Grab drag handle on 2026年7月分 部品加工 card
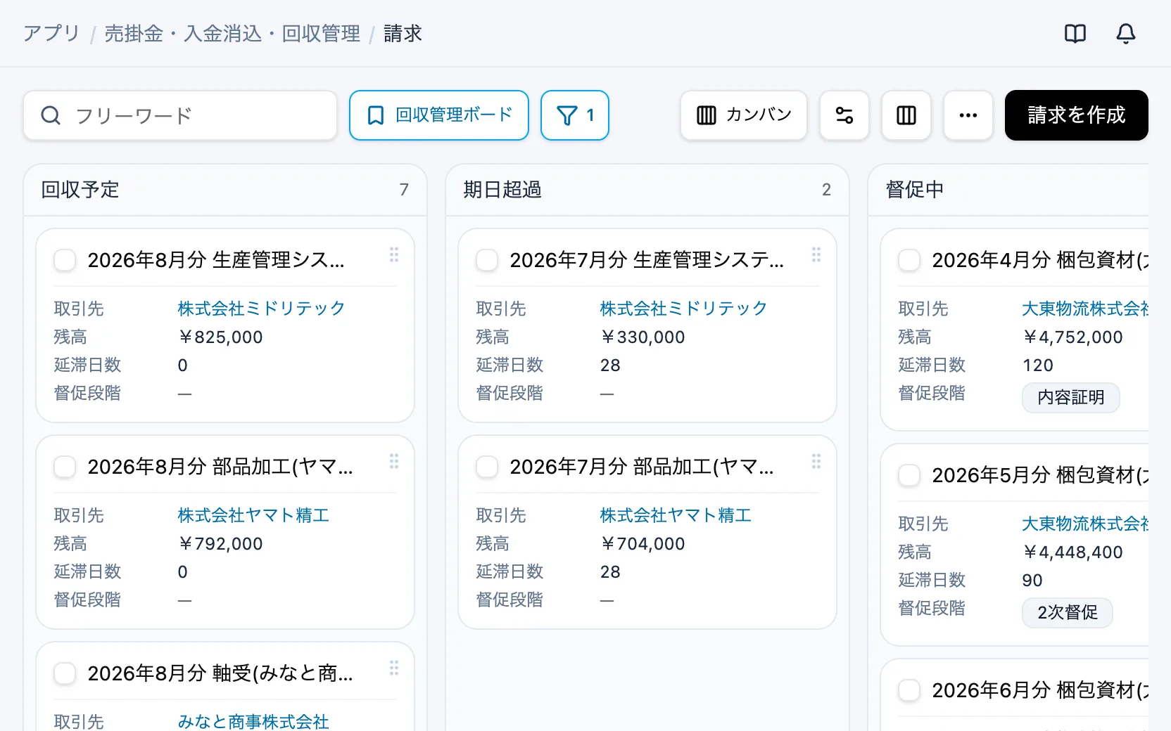 tap(816, 461)
